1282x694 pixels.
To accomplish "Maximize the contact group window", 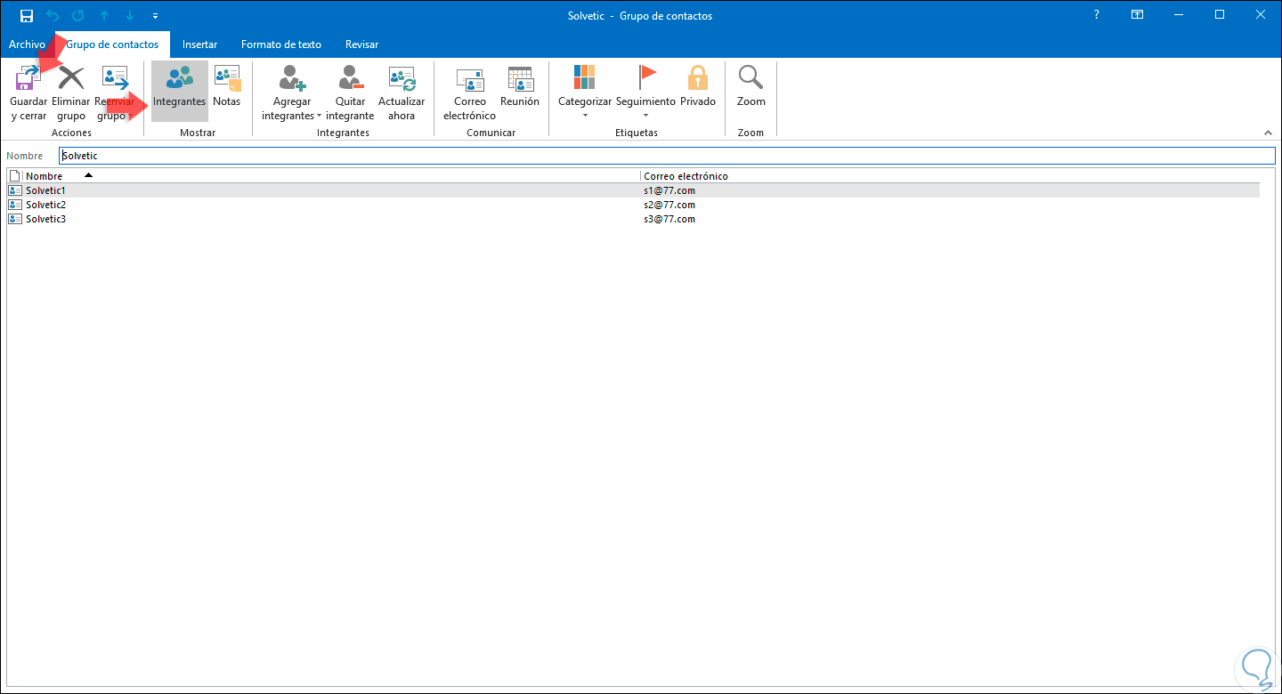I will 1220,15.
